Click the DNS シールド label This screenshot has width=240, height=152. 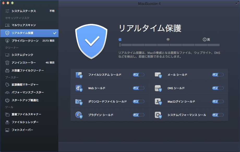point(176,88)
